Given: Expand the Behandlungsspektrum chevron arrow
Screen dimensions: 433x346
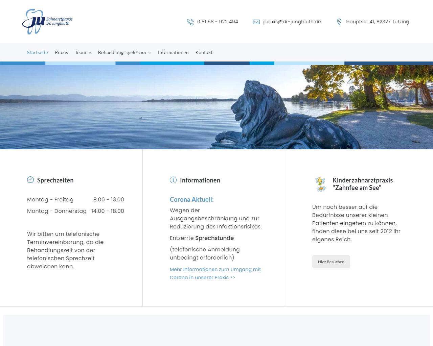Looking at the screenshot, I should pyautogui.click(x=150, y=53).
